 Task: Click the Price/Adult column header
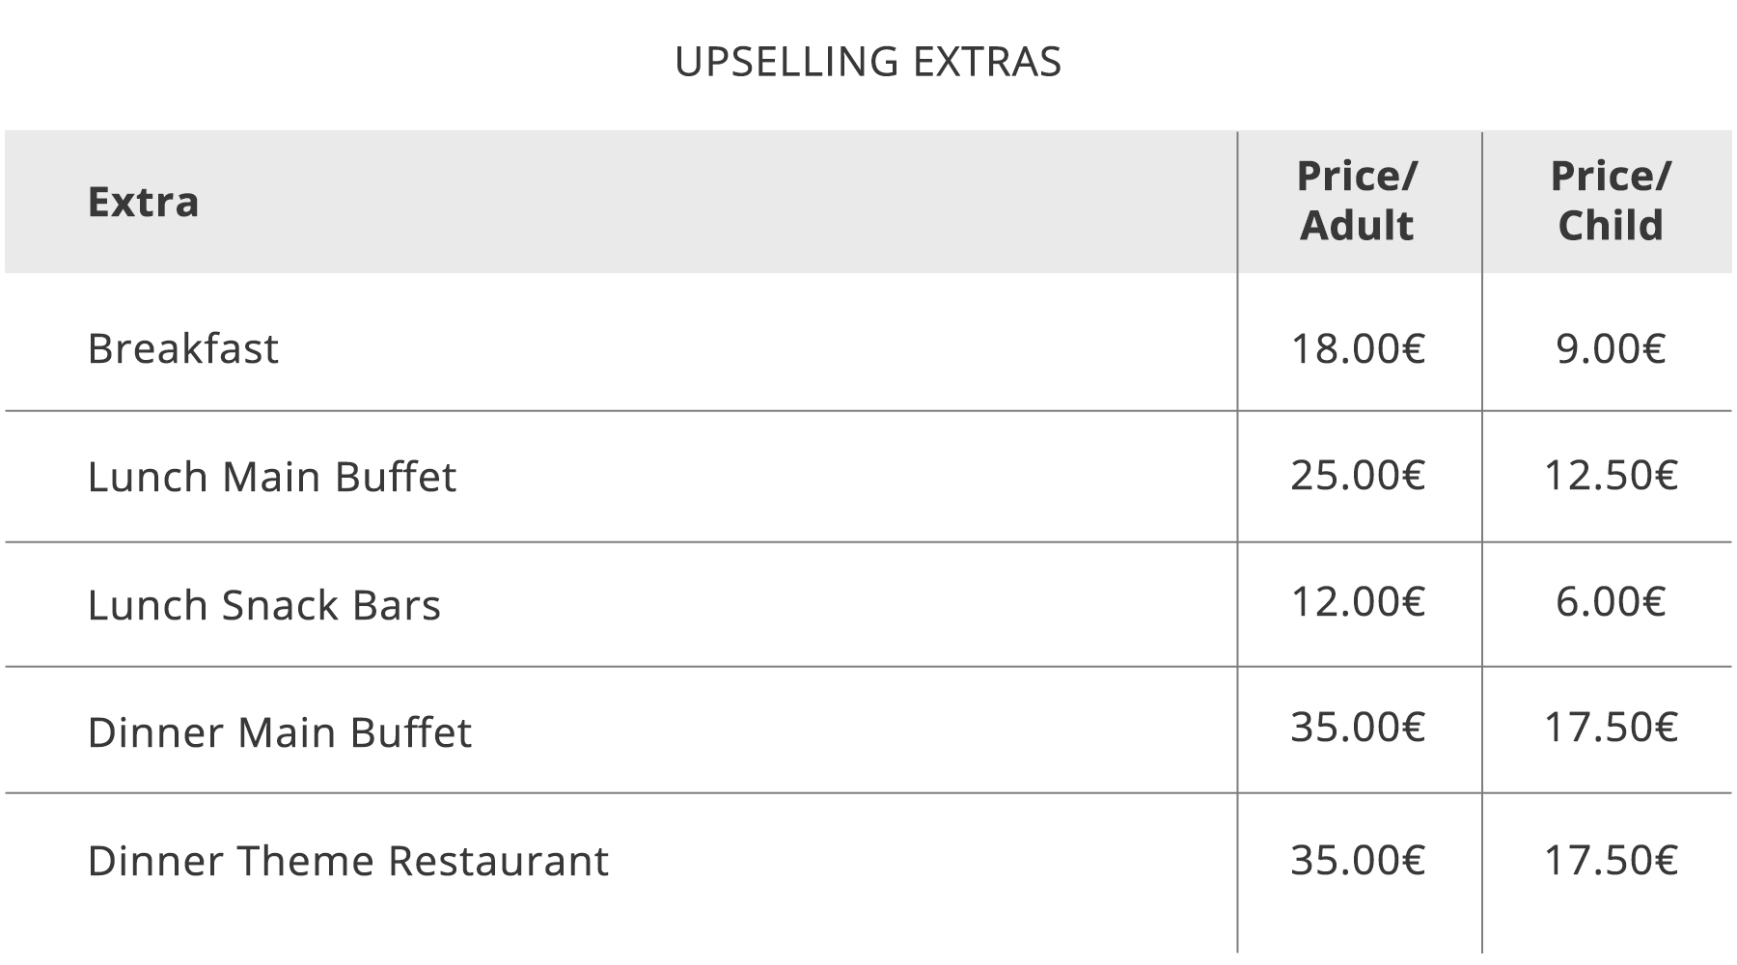coord(1357,201)
